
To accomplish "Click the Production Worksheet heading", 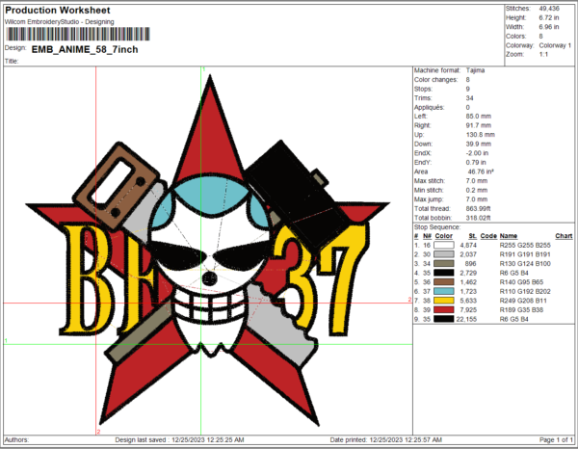I will [x=58, y=11].
